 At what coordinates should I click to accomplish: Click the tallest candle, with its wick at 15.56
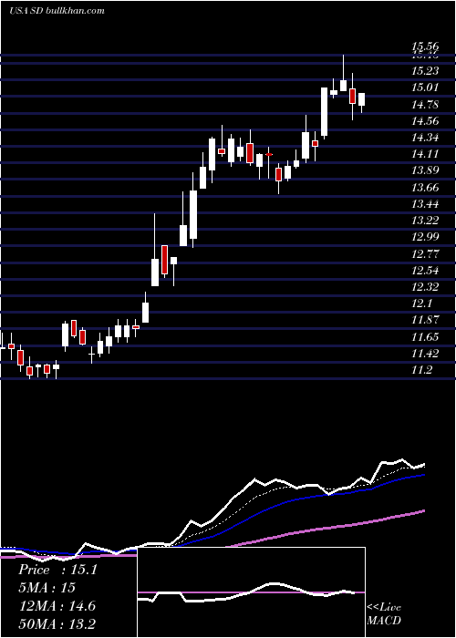tap(343, 85)
